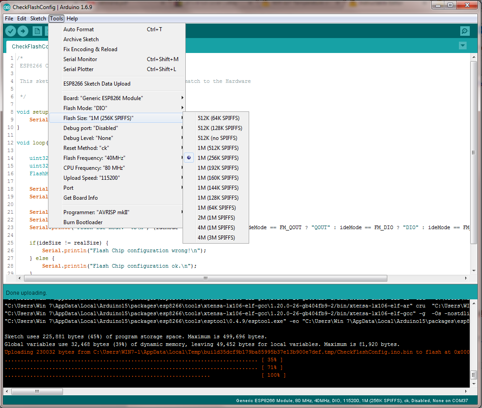The image size is (482, 408).
Task: Click Burn Bootloader
Action: click(x=83, y=222)
